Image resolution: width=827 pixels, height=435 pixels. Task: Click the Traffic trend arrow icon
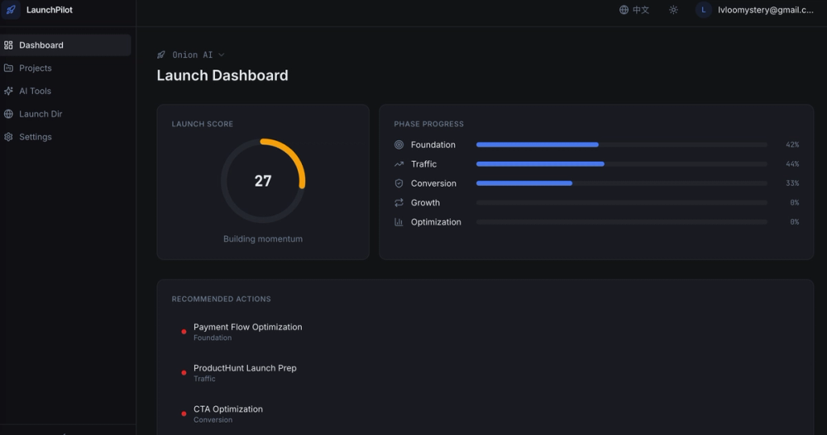(x=399, y=164)
